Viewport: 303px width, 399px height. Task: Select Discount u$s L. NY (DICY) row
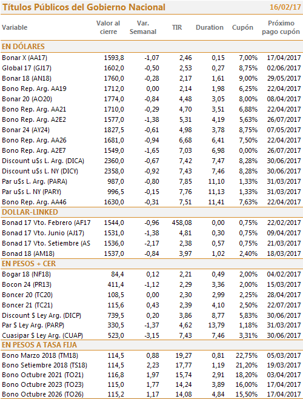(x=151, y=171)
